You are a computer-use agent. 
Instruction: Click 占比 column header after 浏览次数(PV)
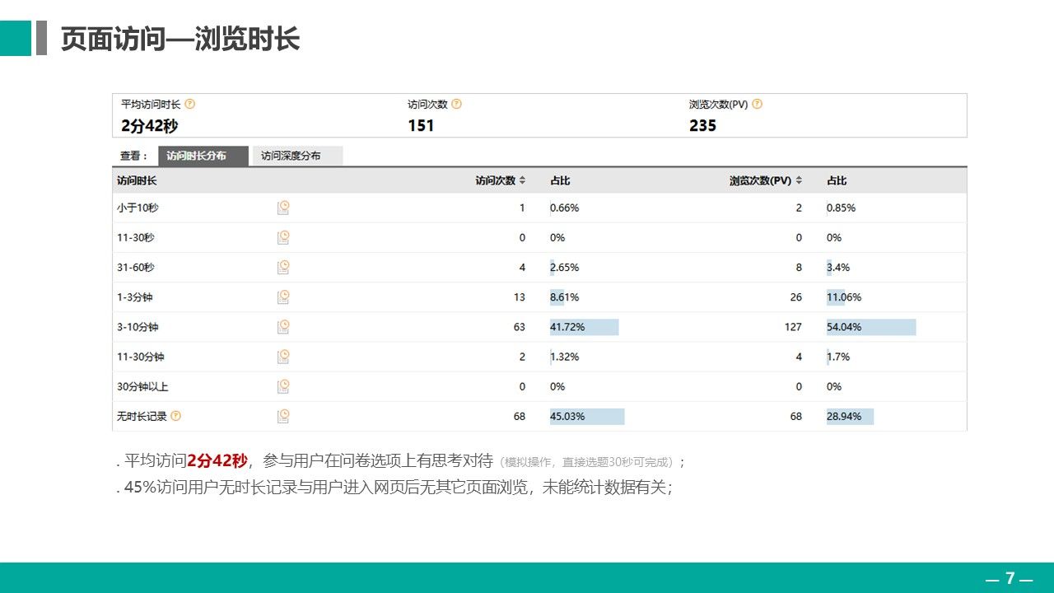[x=837, y=180]
